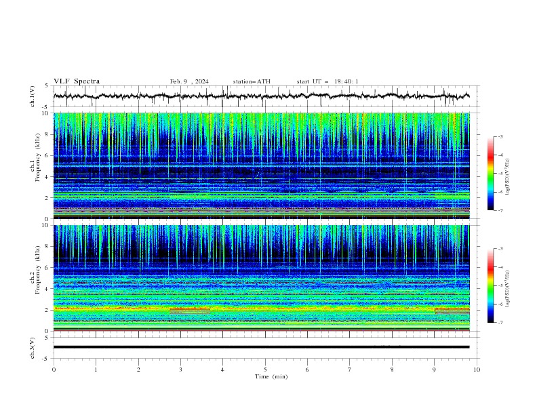
Task: Click the "-7" tick on lower color bar
Action: click(x=500, y=323)
